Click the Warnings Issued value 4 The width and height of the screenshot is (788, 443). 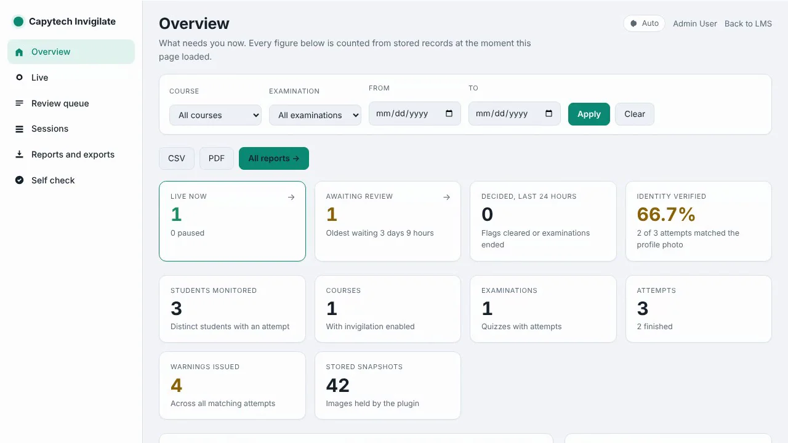[x=177, y=385]
